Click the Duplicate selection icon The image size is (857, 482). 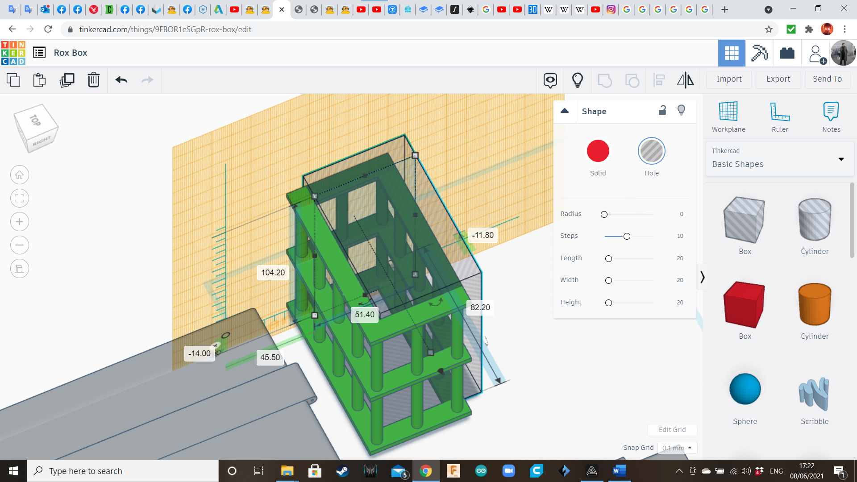(x=67, y=79)
